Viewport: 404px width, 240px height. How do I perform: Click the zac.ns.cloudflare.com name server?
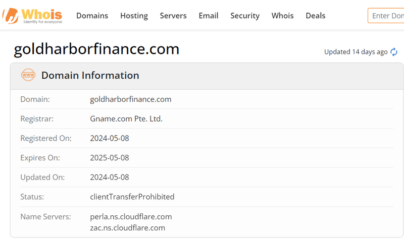(x=127, y=228)
